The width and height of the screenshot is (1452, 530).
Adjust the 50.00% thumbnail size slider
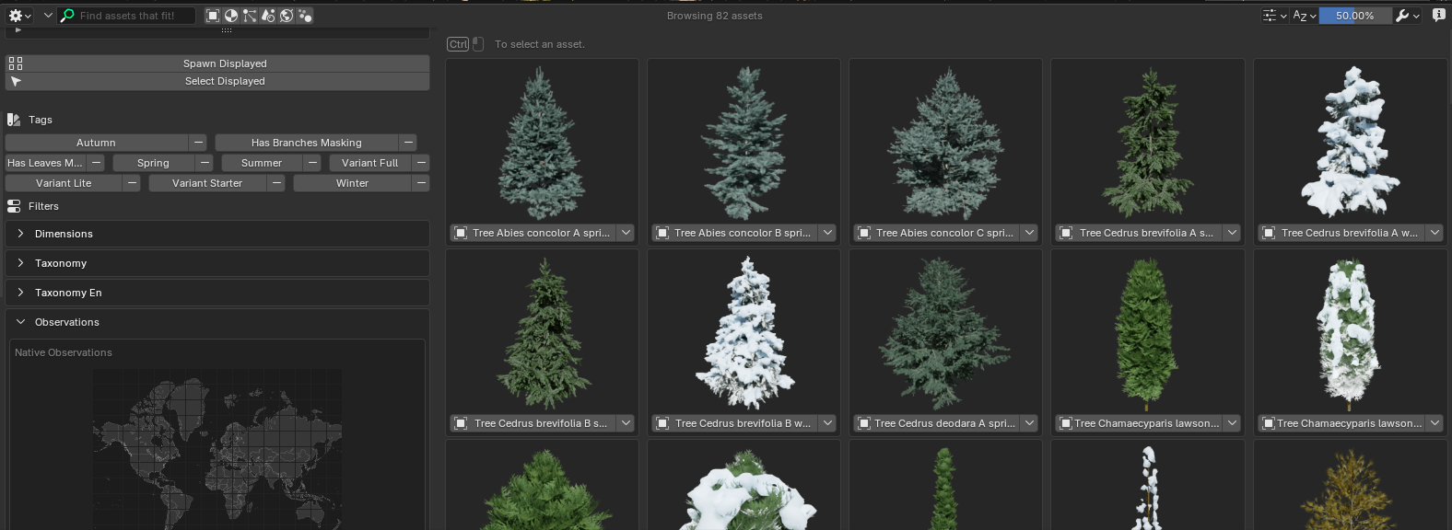tap(1355, 16)
